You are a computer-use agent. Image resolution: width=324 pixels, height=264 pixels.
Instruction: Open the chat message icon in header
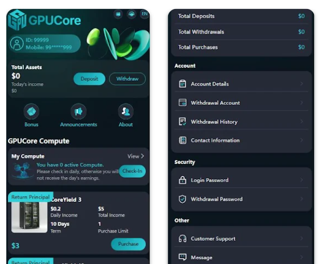tap(118, 14)
